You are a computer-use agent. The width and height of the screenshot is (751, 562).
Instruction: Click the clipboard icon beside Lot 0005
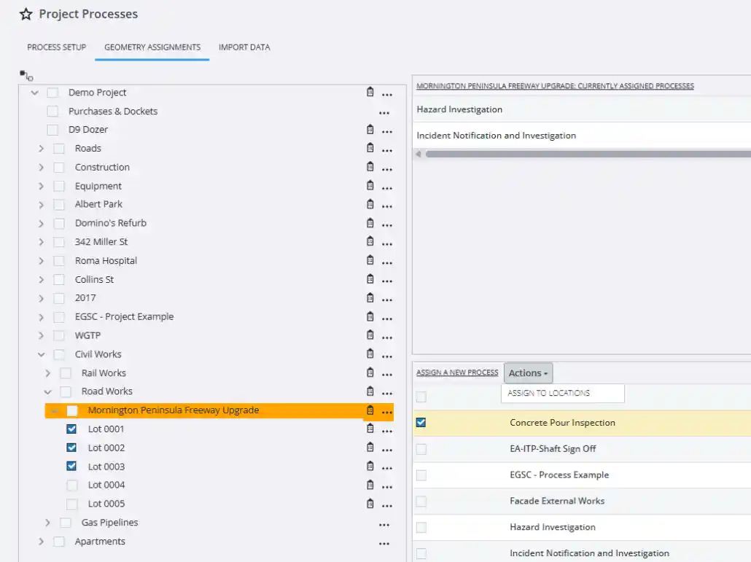[x=370, y=503]
